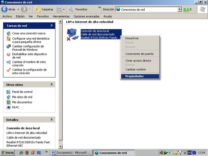Image resolution: width=208 pixels, height=156 pixels.
Task: Open the Archivo menu
Action: [x=7, y=16]
